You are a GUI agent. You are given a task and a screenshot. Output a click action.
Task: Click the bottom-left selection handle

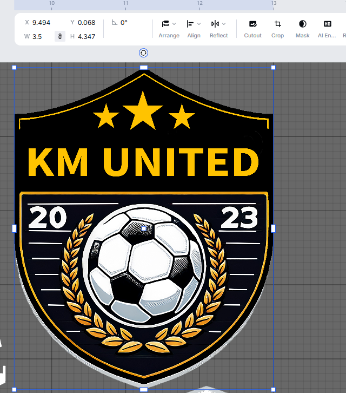pyautogui.click(x=14, y=390)
